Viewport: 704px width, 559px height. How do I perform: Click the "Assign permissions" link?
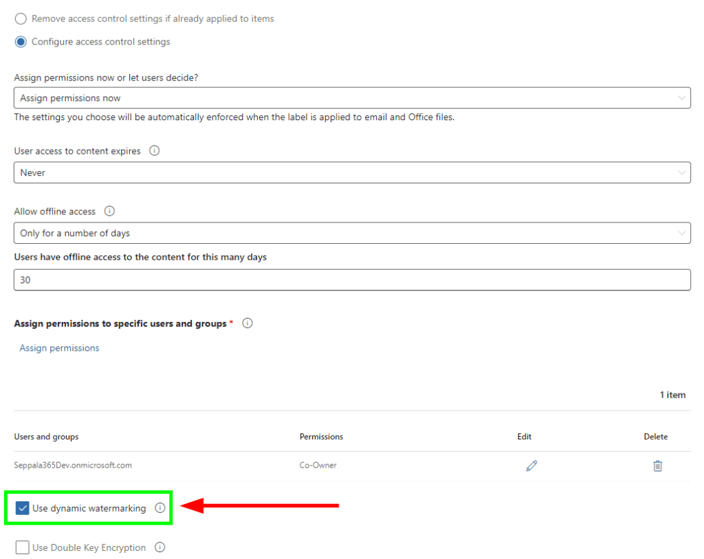pos(59,347)
